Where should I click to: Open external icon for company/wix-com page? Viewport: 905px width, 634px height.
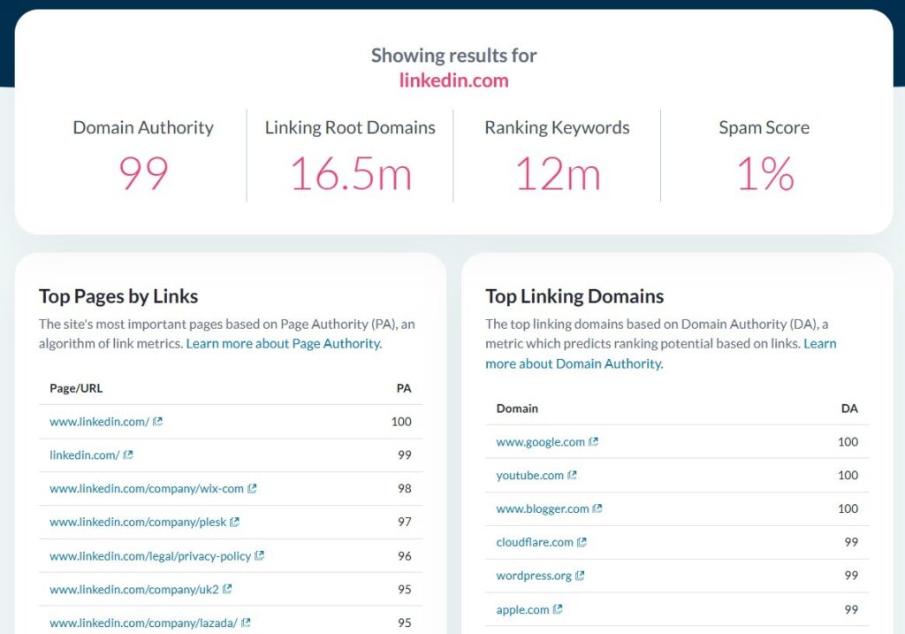252,489
